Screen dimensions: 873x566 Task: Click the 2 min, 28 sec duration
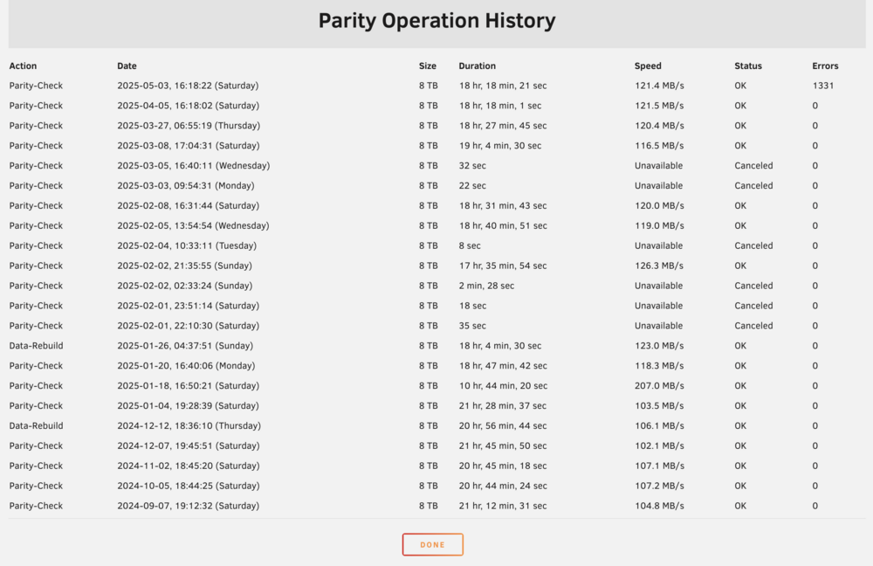486,286
